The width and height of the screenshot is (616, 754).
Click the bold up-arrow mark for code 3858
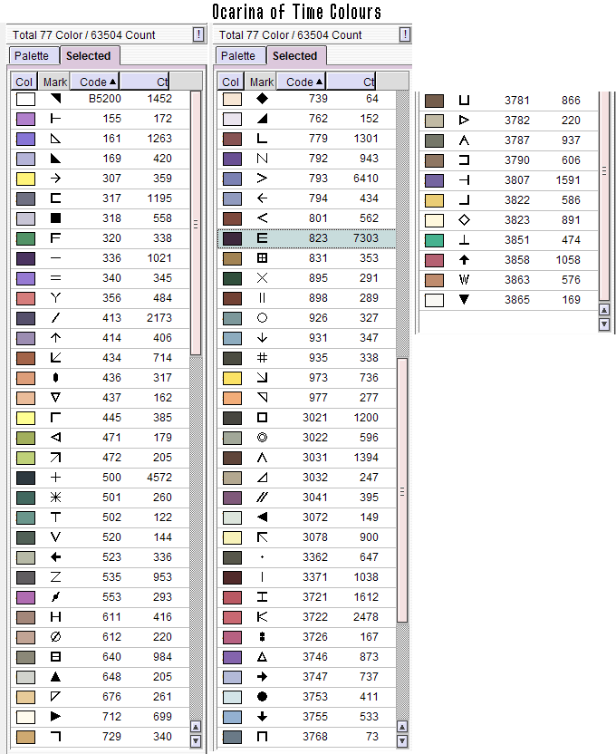click(464, 260)
